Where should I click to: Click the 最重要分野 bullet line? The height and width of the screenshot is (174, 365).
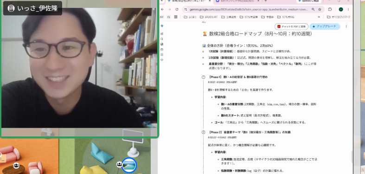point(263,66)
